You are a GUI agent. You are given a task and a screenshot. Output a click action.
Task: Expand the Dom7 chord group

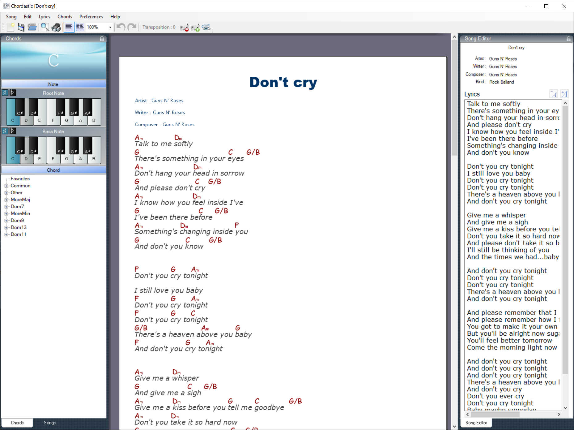tap(6, 207)
